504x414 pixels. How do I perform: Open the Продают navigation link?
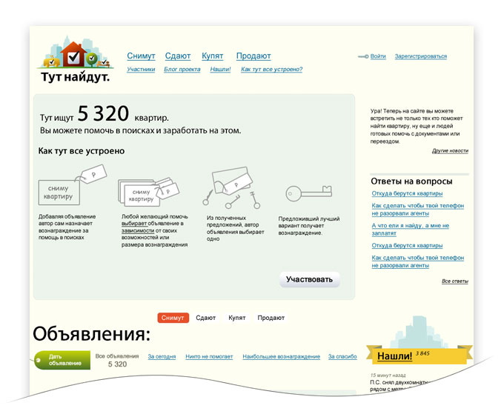pos(253,56)
